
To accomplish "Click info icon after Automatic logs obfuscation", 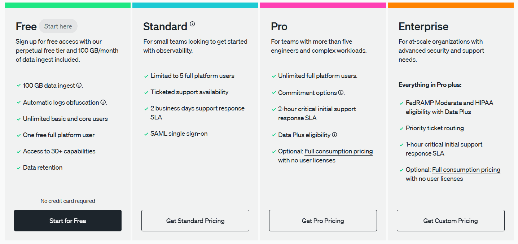I will (x=103, y=102).
